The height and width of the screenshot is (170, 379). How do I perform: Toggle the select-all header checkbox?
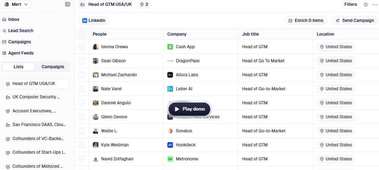(x=82, y=34)
